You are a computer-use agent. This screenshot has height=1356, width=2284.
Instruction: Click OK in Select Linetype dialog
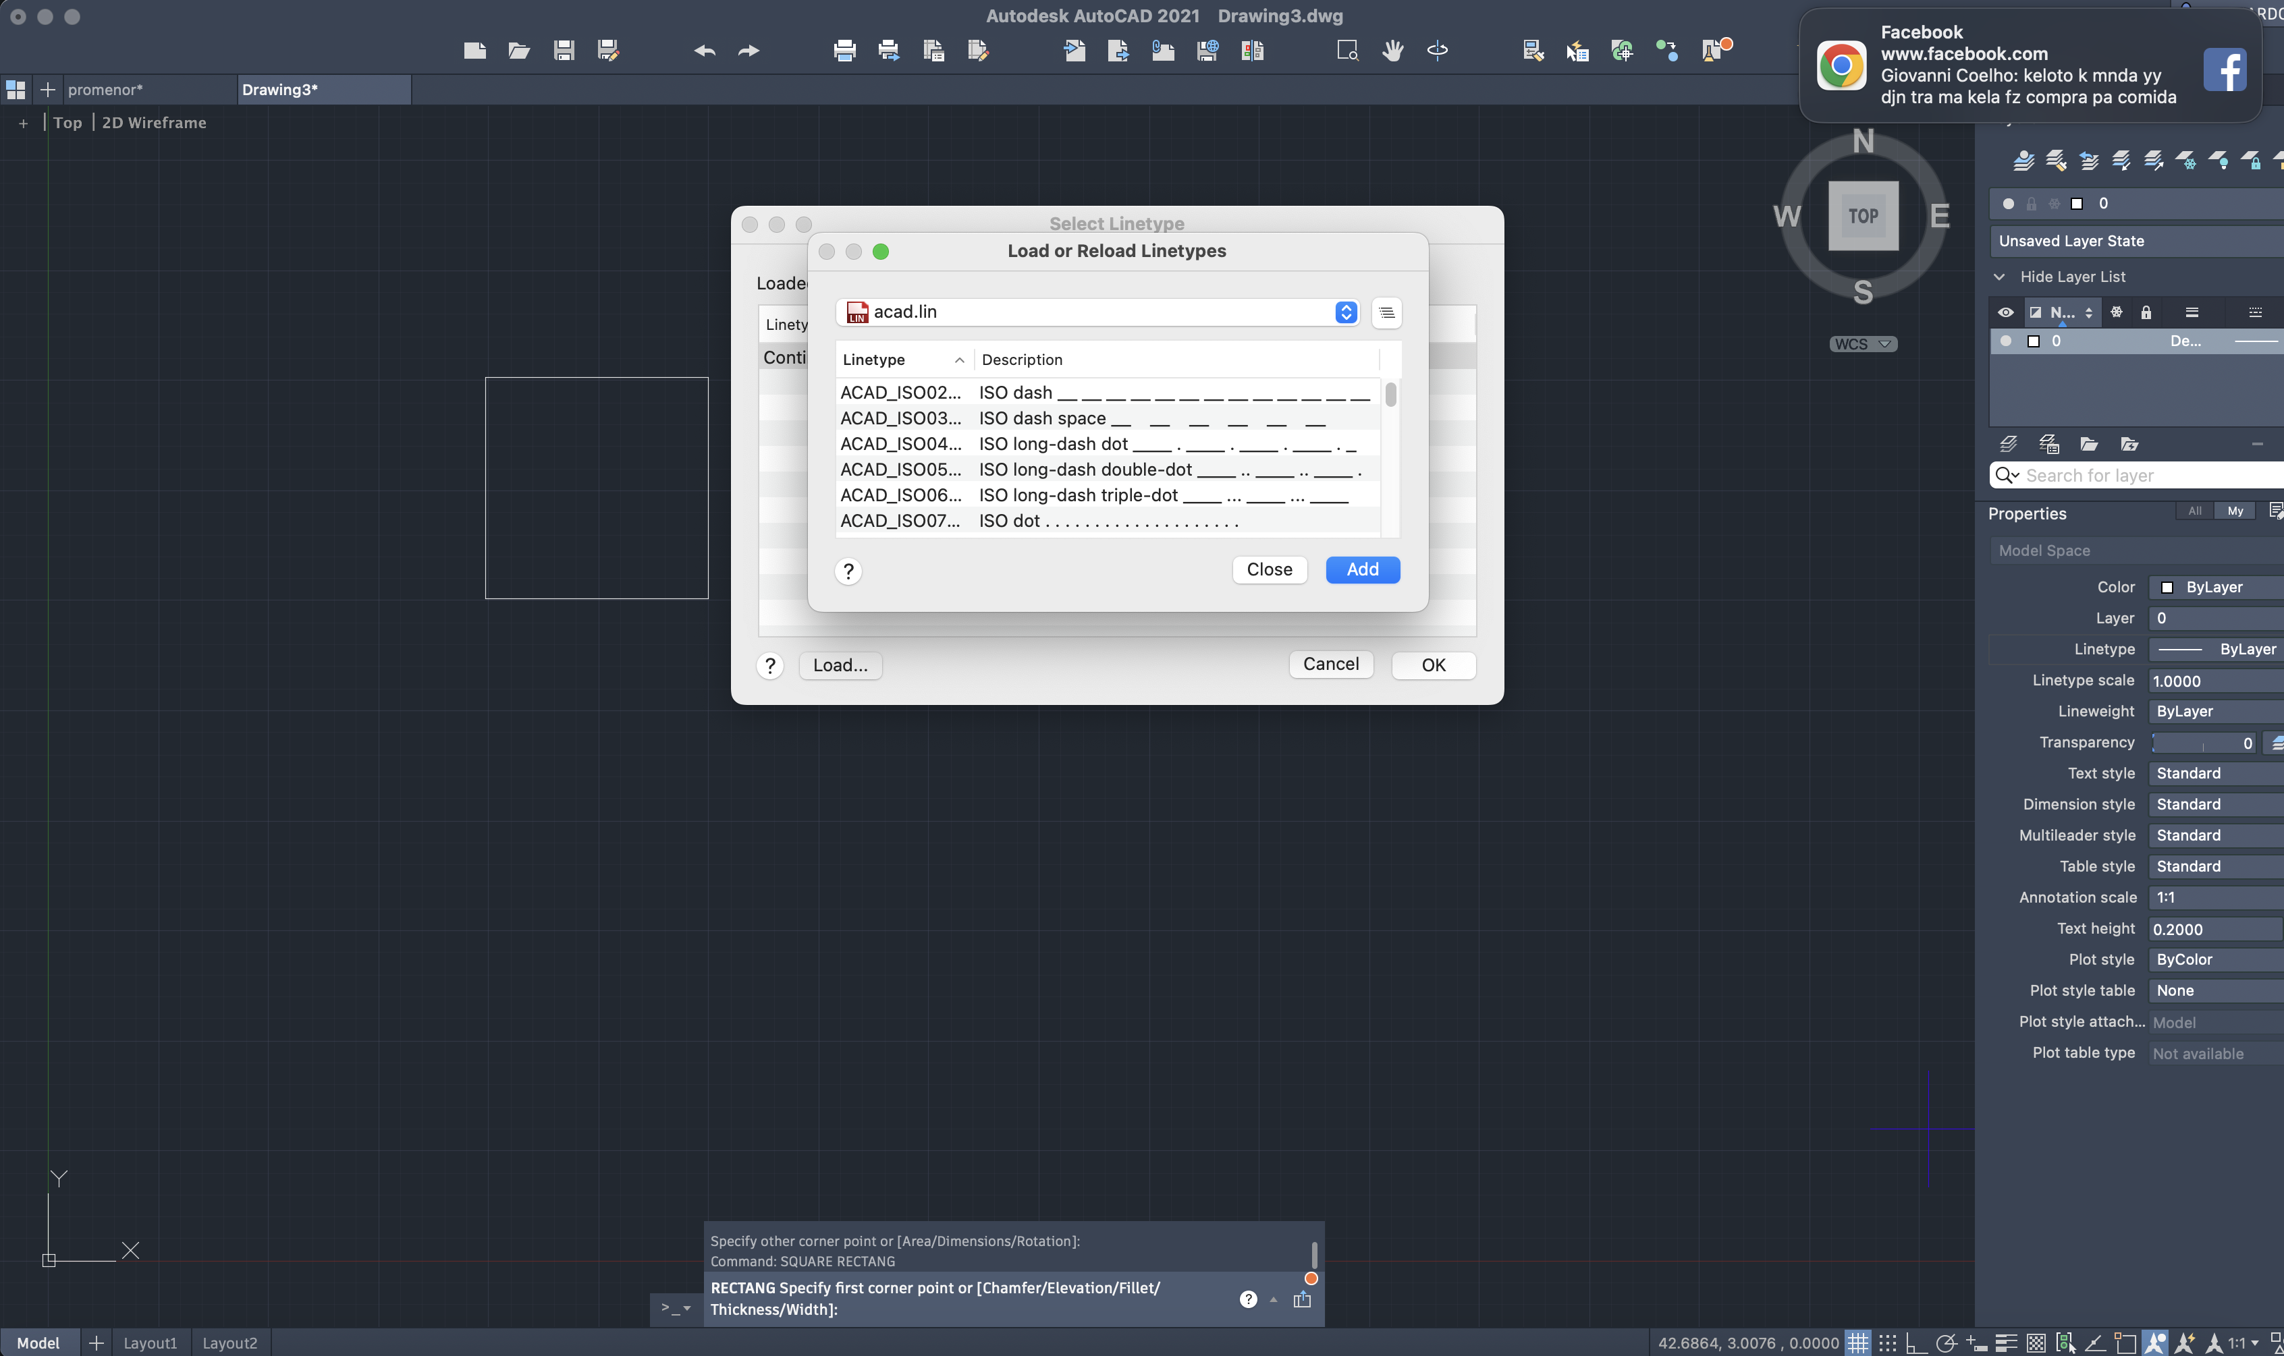click(x=1433, y=665)
